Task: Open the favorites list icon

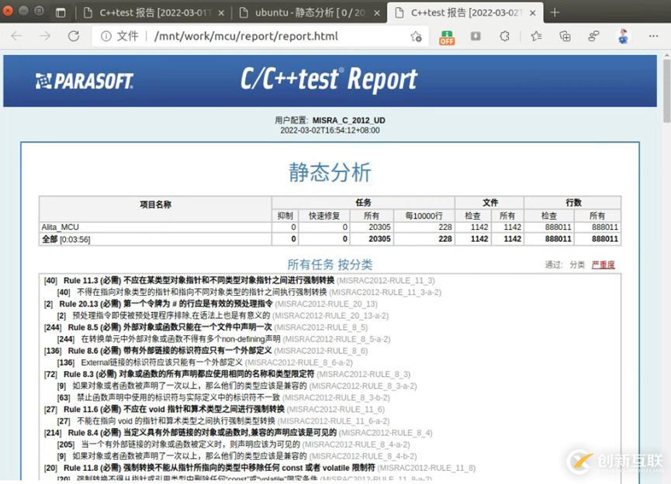Action: coord(536,36)
